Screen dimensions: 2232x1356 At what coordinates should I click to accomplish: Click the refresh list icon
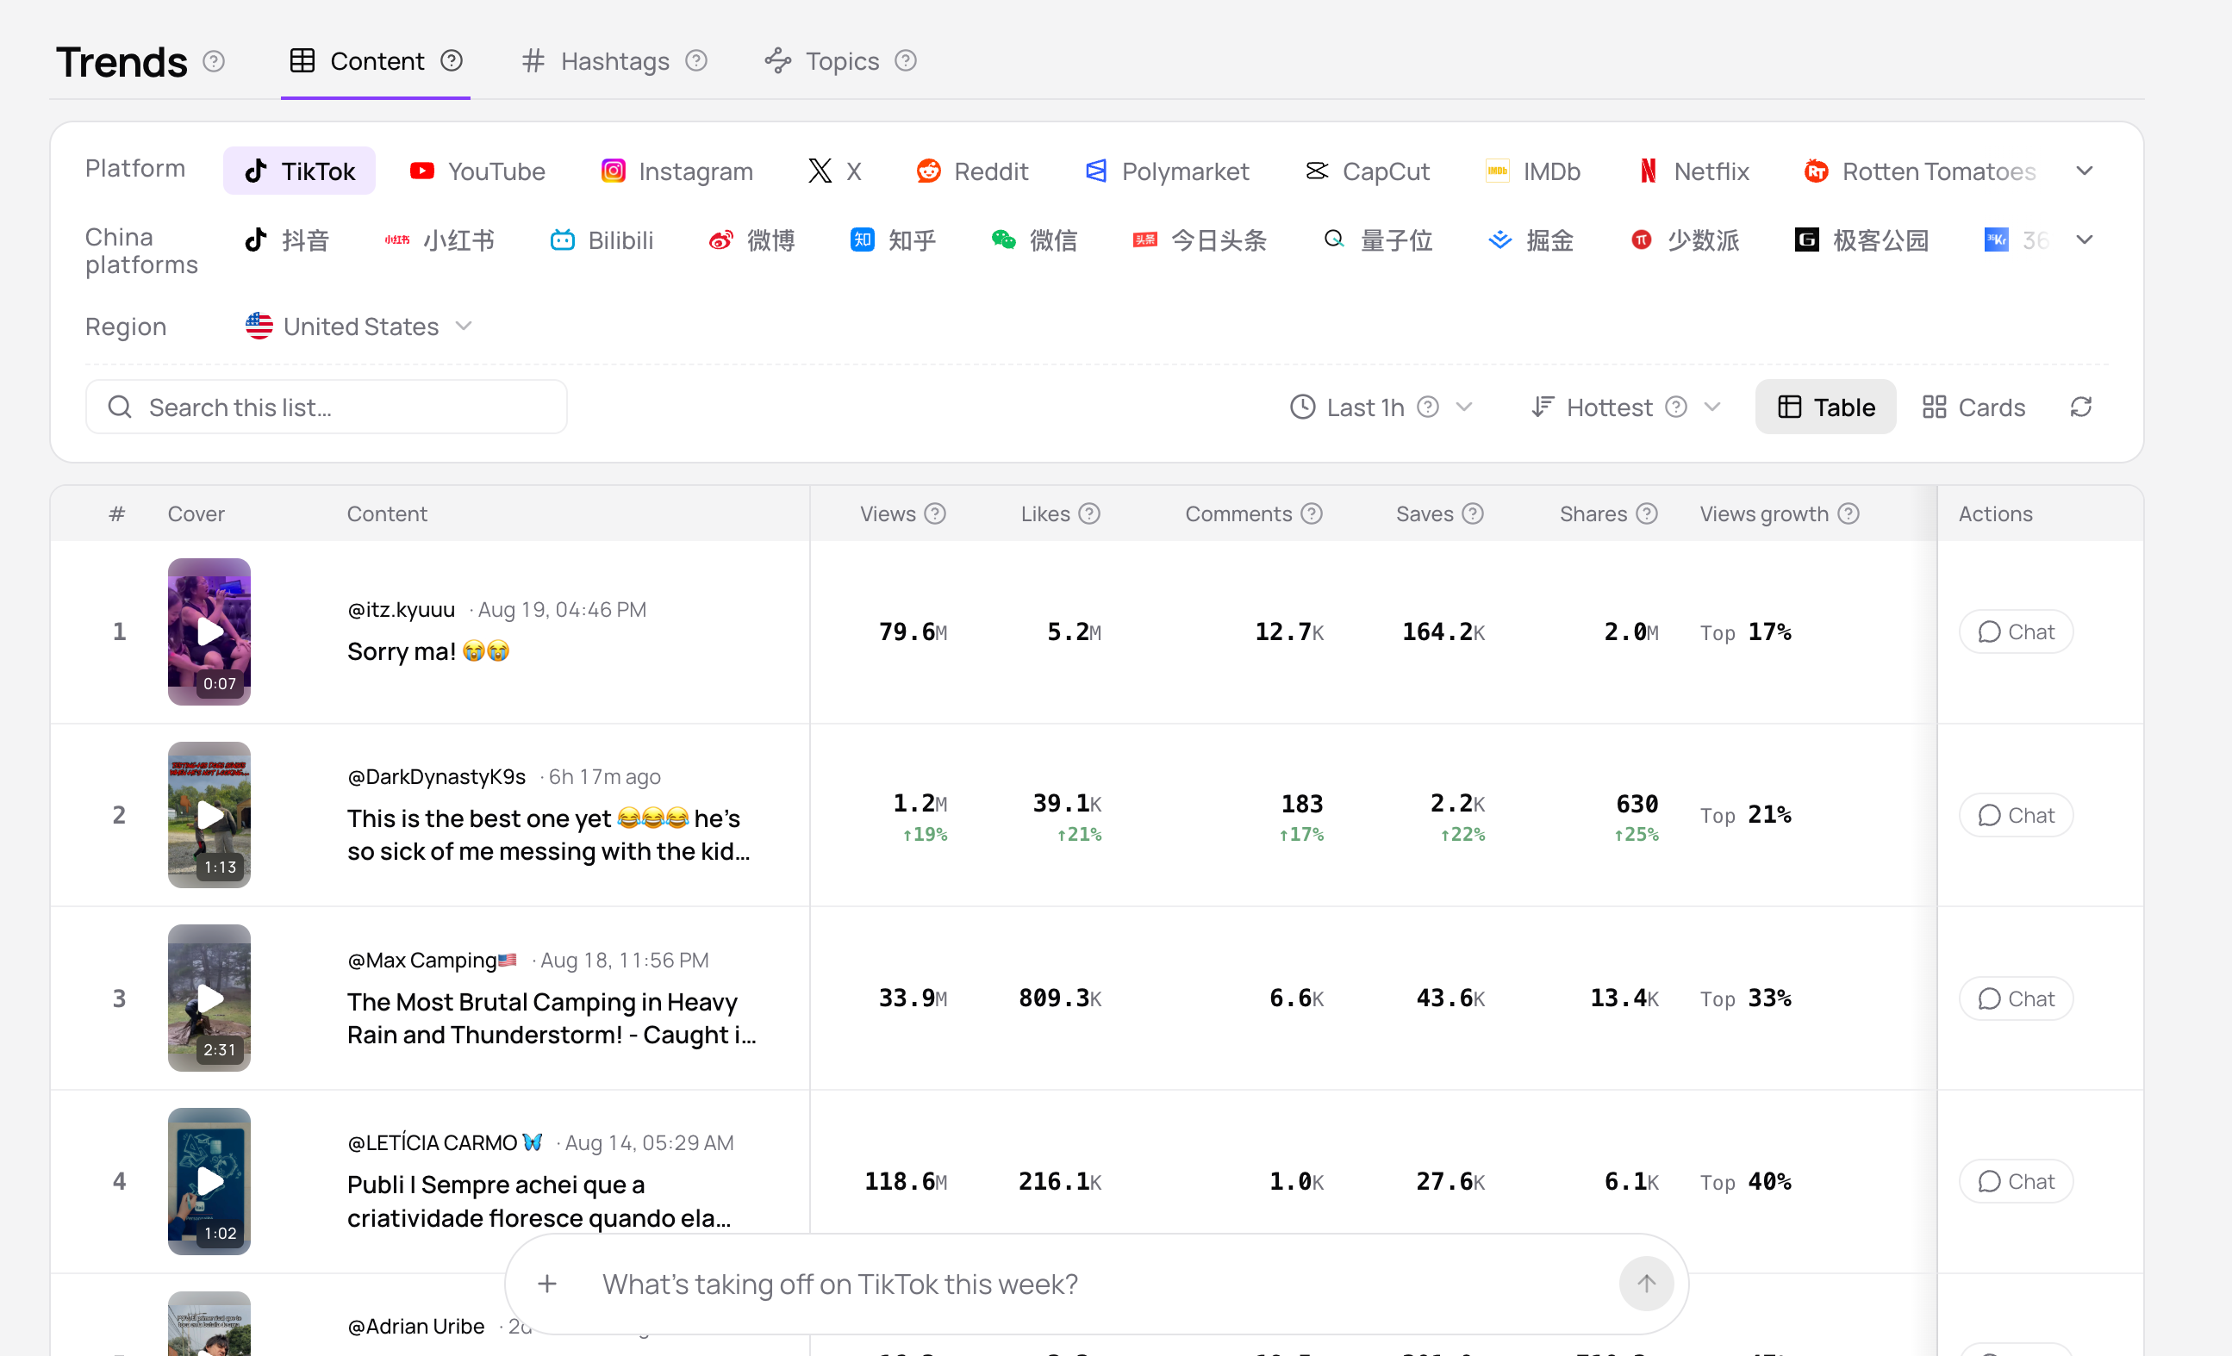click(2080, 407)
